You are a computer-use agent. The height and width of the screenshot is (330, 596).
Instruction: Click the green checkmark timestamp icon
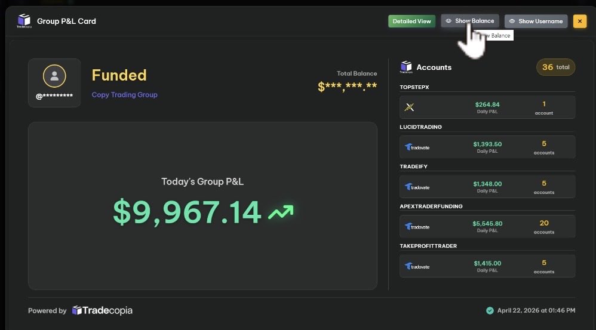(490, 311)
